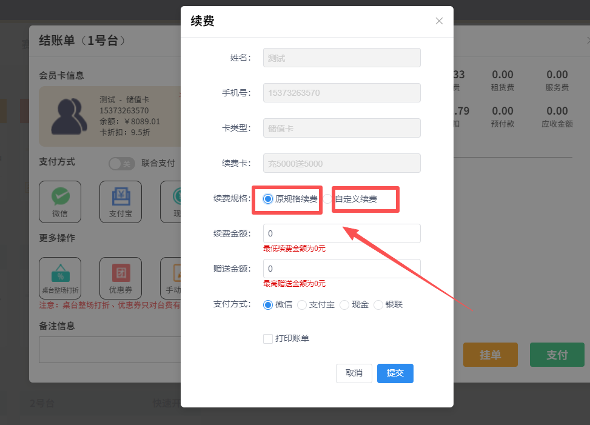590x425 pixels.
Task: Click the 续费金额 renewal amount field
Action: click(341, 233)
